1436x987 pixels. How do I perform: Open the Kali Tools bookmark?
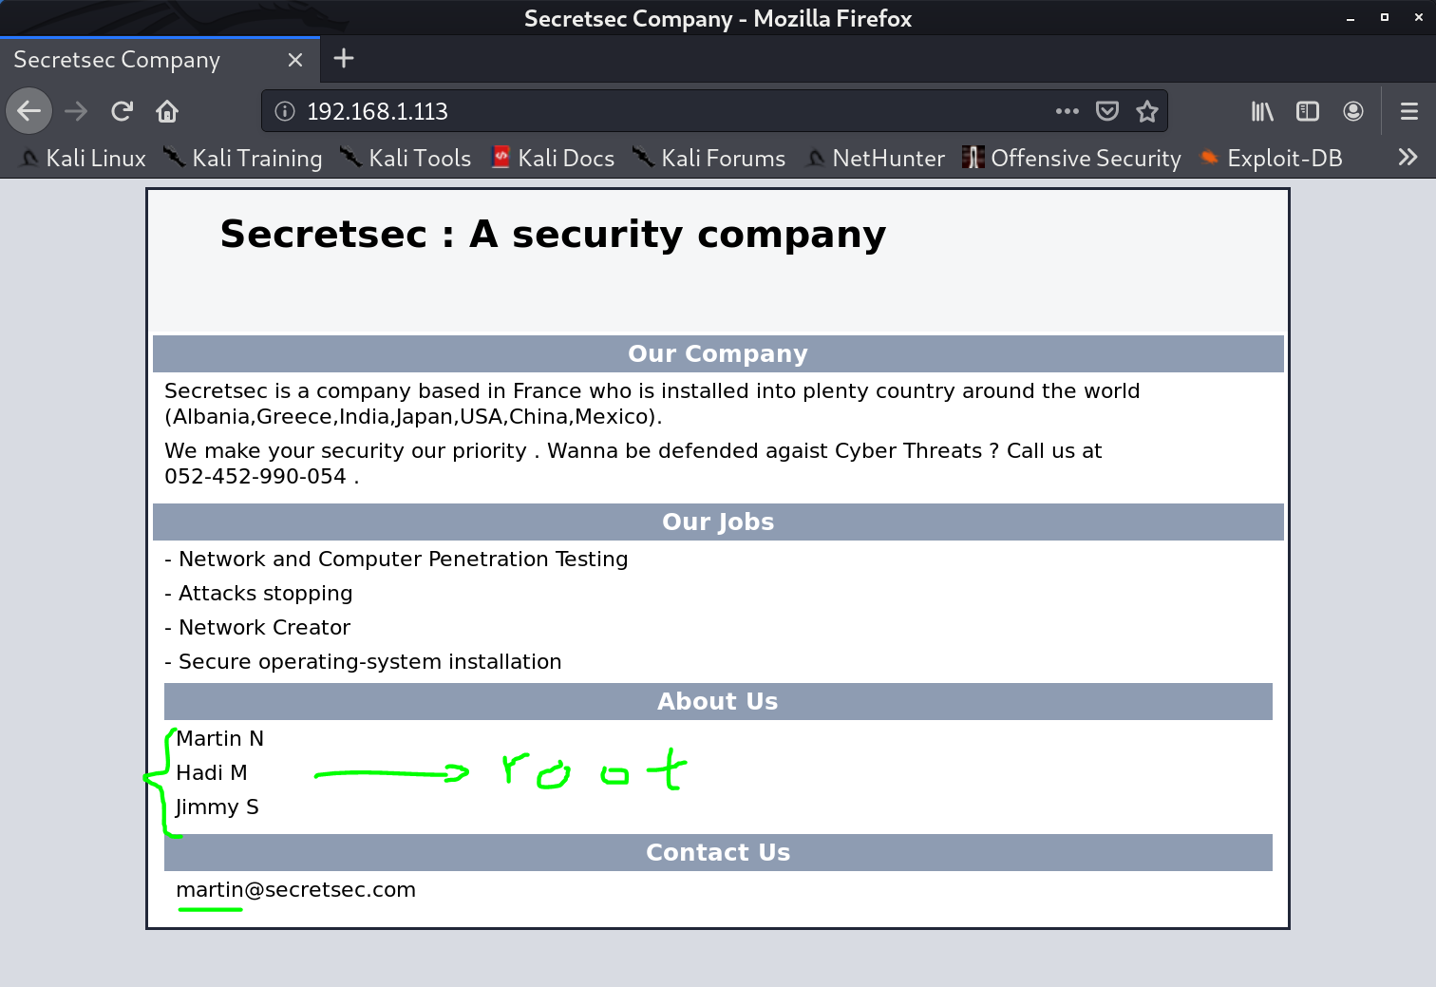(406, 158)
